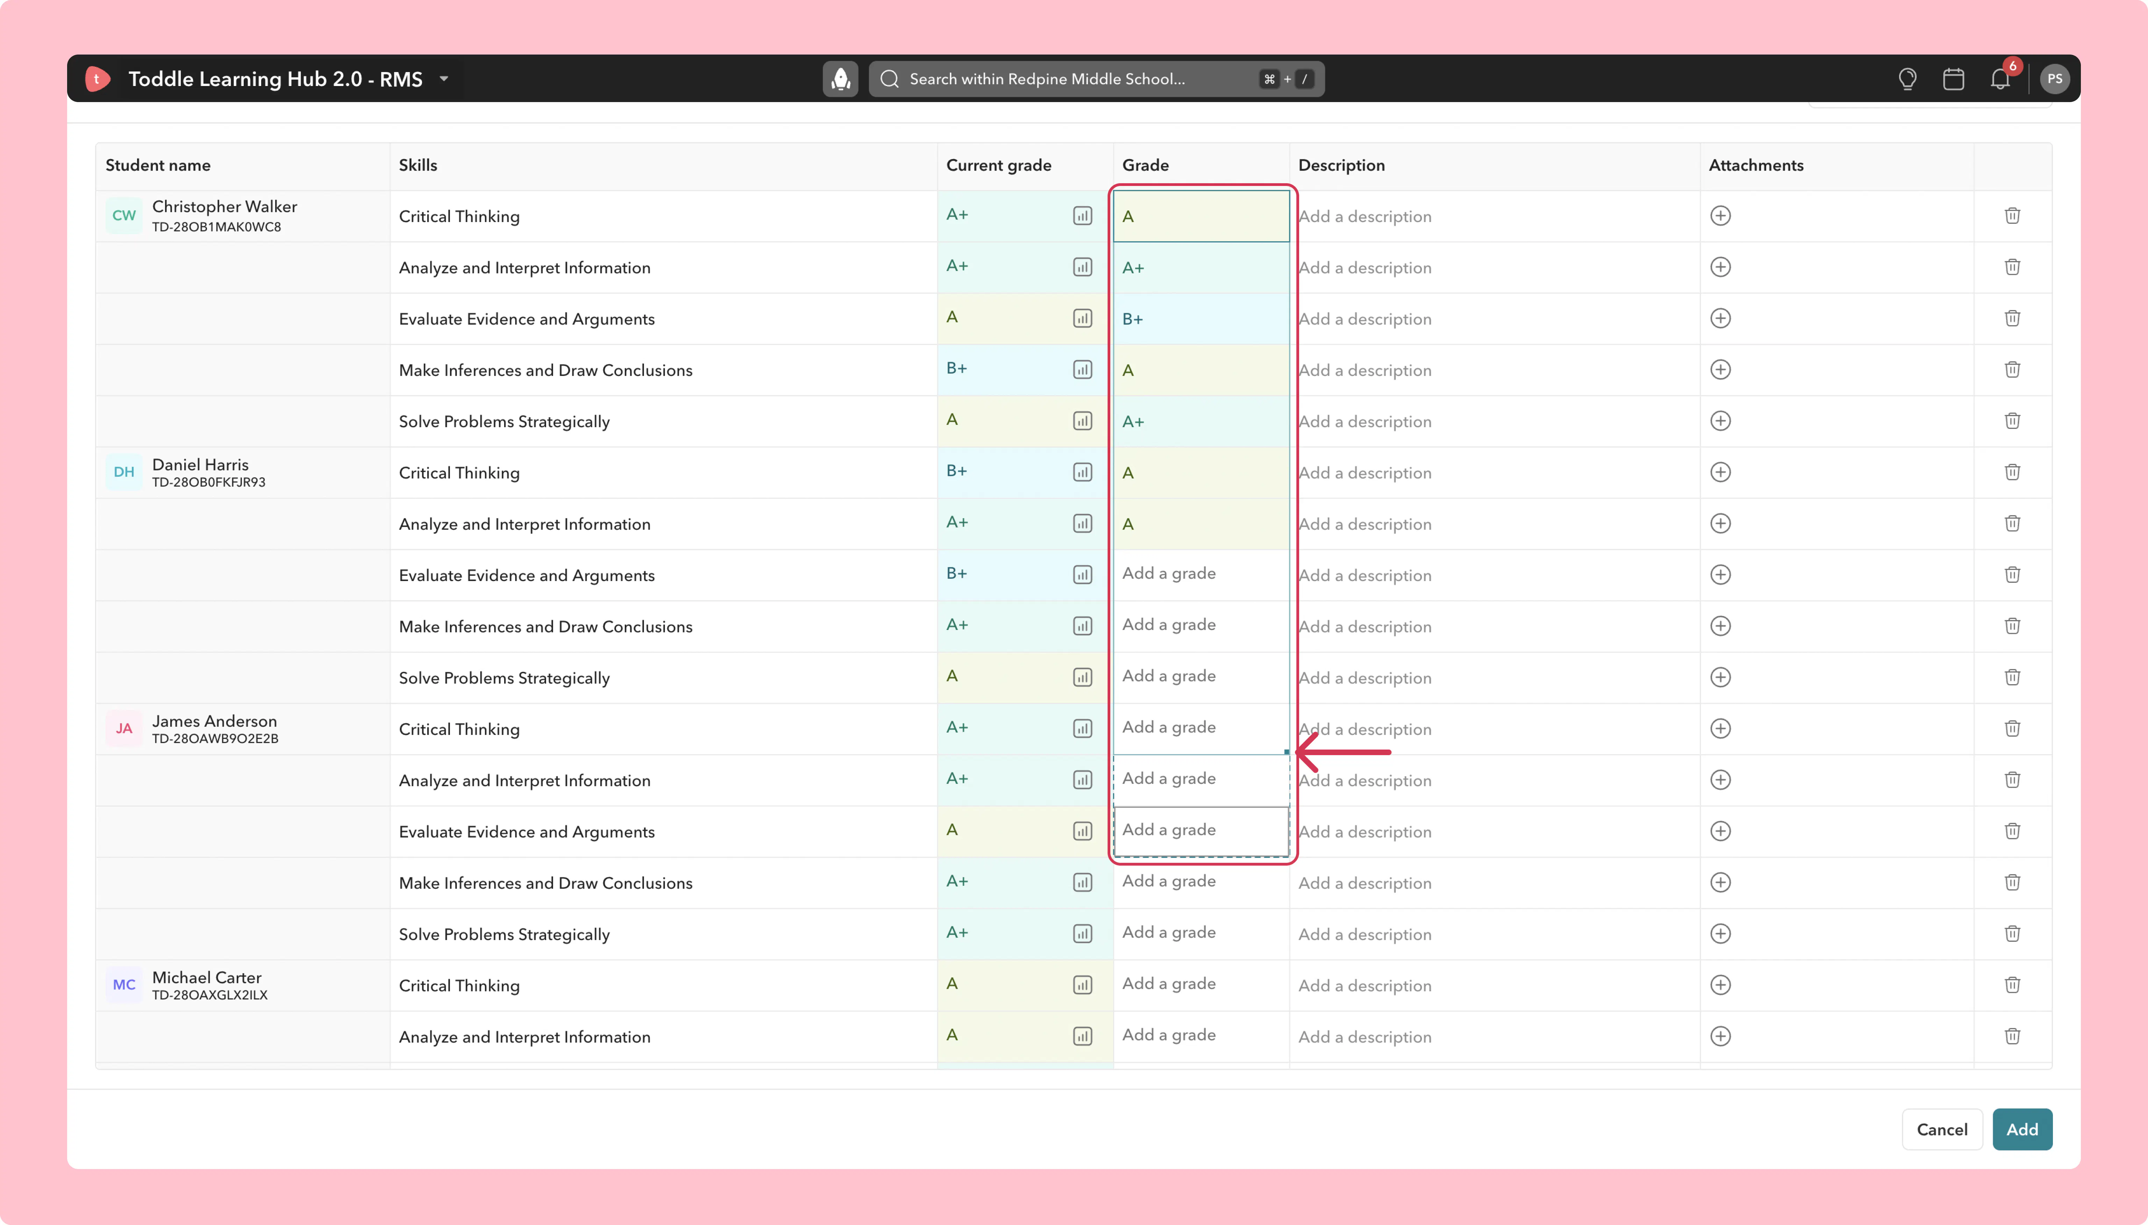Select James Anderson Evaluate Evidence and Arguments skill
Screen dimensions: 2148x1225
tap(527, 832)
